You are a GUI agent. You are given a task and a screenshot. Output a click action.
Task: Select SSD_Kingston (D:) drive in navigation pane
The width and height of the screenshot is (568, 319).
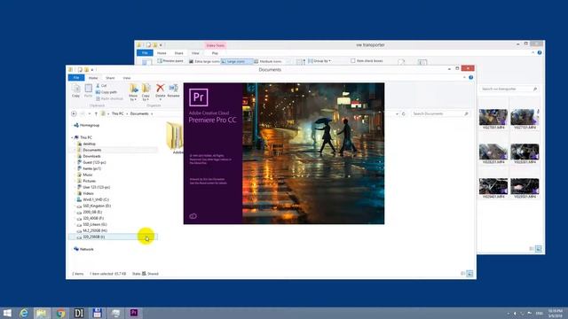(x=94, y=206)
